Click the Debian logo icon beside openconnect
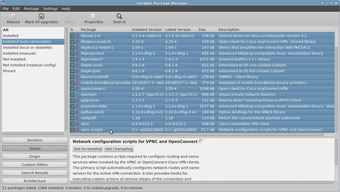Image resolution: width=340 pixels, height=192 pixels. [x=77, y=89]
